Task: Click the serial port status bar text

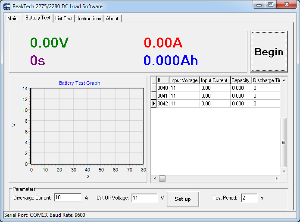Action: click(x=44, y=215)
